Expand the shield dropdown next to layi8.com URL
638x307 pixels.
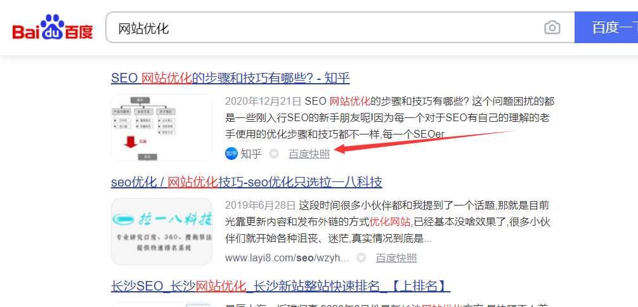point(361,258)
